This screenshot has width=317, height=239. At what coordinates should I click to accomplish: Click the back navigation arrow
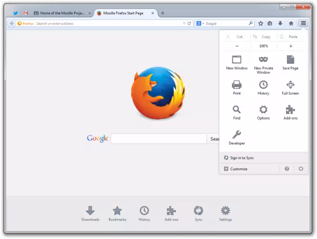pos(12,23)
